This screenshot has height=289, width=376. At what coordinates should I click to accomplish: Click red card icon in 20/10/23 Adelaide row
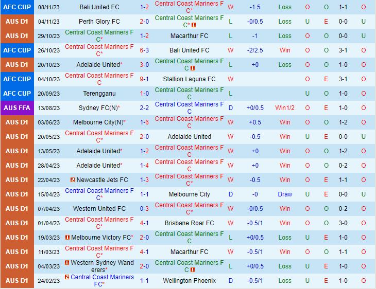pyautogui.click(x=193, y=68)
